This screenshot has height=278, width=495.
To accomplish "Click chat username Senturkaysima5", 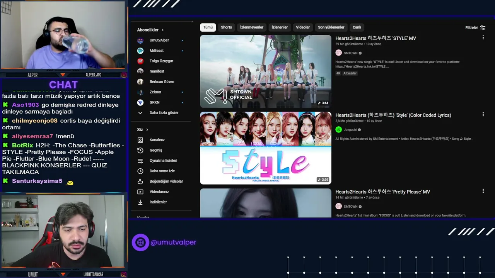I will pos(37,181).
